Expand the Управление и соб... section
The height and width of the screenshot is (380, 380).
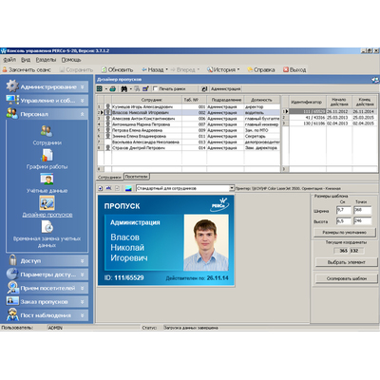click(82, 101)
